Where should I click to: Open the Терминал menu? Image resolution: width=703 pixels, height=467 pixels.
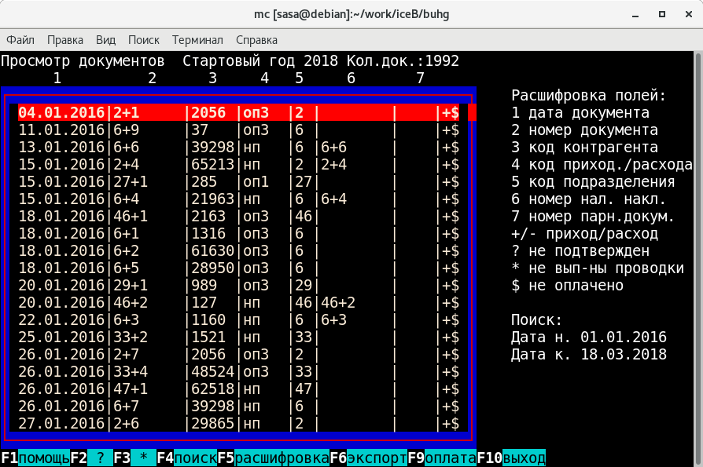[x=197, y=40]
